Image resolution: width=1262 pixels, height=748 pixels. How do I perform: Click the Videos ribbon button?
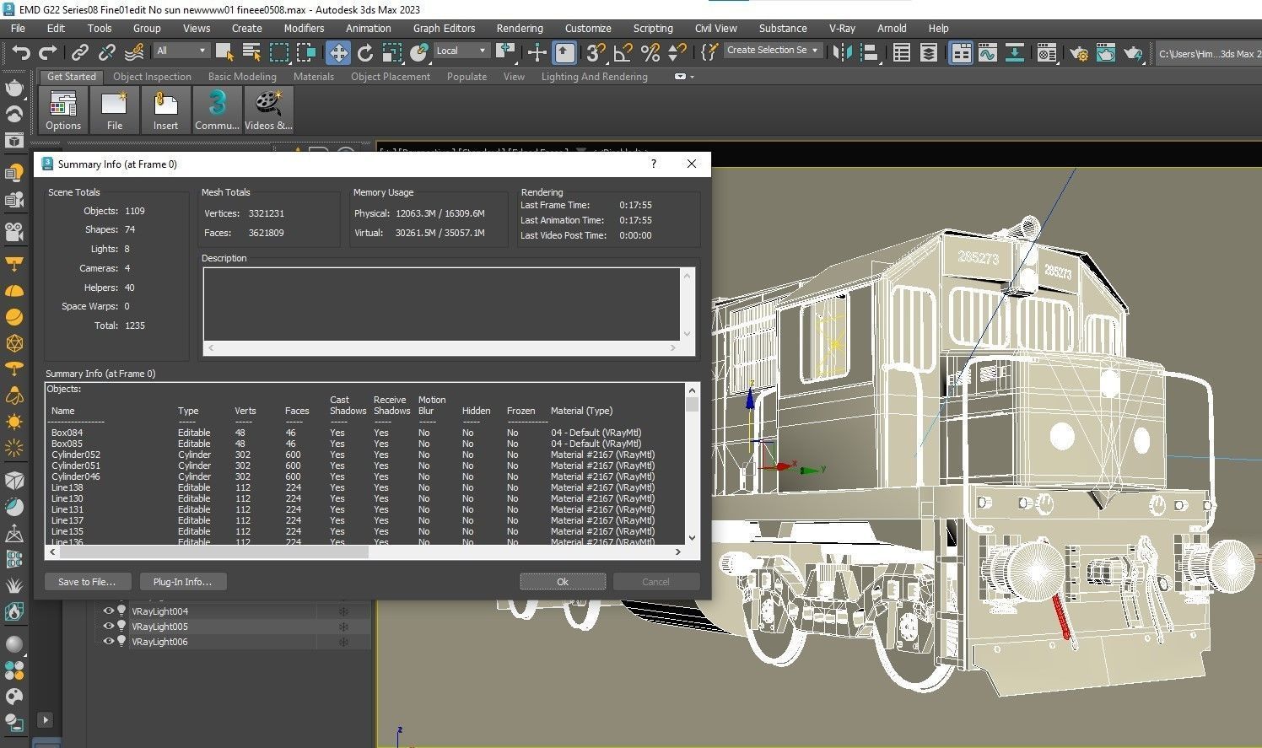(268, 110)
